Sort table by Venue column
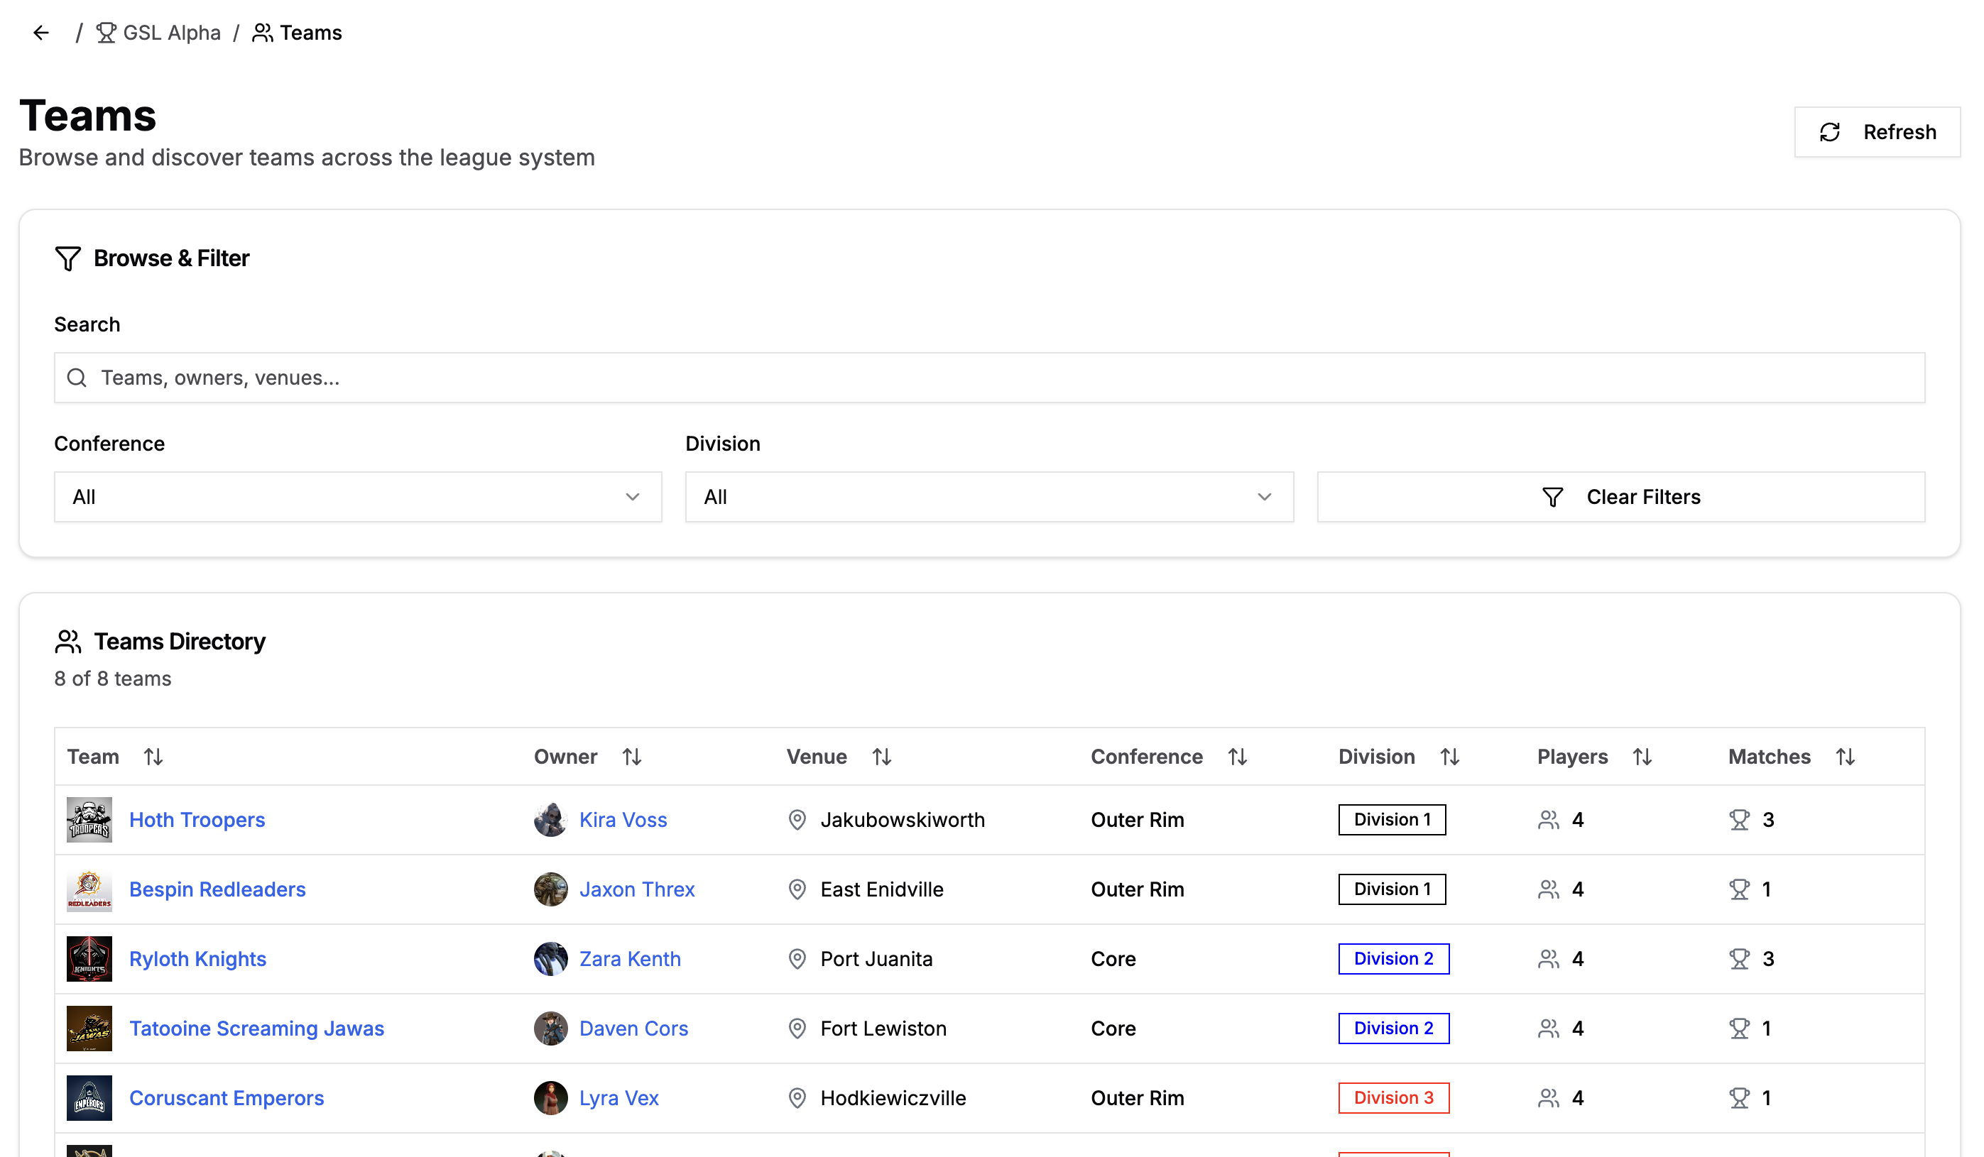This screenshot has height=1157, width=1984. click(881, 757)
